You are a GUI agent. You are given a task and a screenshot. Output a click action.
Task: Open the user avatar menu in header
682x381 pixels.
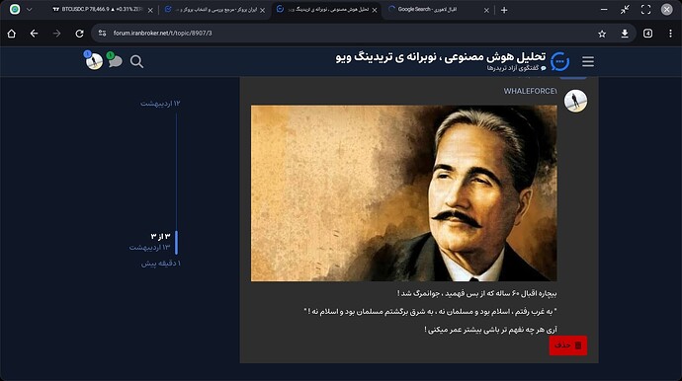point(94,61)
